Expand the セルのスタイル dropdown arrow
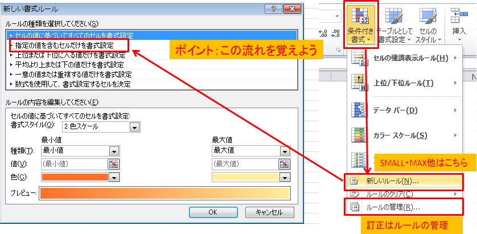Screen dimensions: 477x234 coord(439,40)
